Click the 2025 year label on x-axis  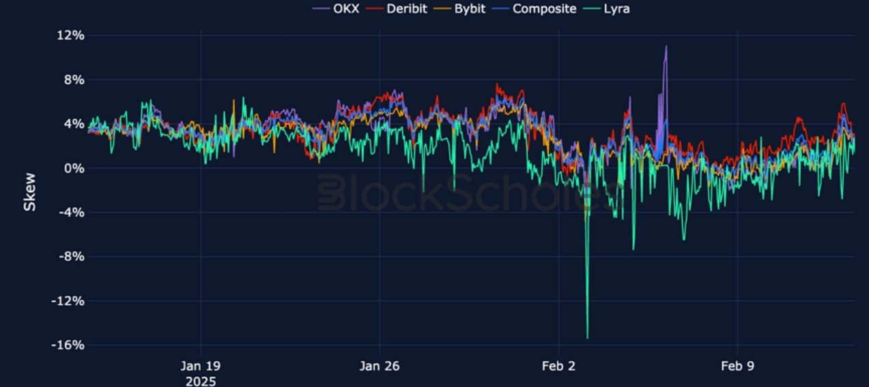[201, 380]
